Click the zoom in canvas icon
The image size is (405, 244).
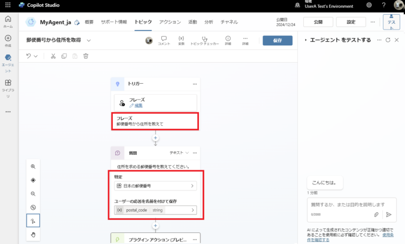[33, 167]
